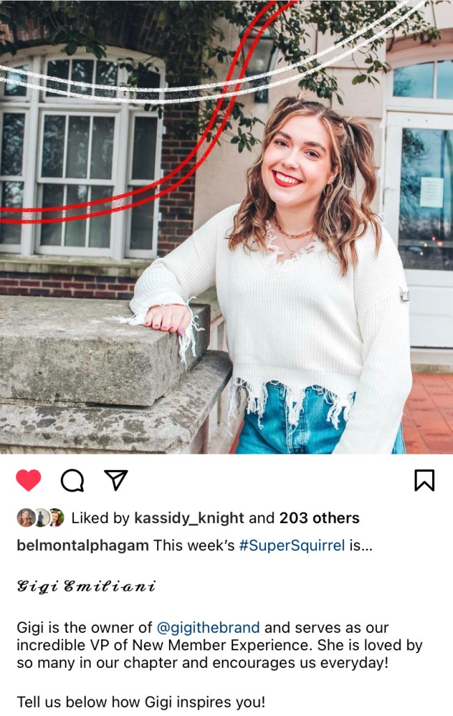453x716 pixels.
Task: Save the post with the bookmark icon
Action: pos(424,480)
